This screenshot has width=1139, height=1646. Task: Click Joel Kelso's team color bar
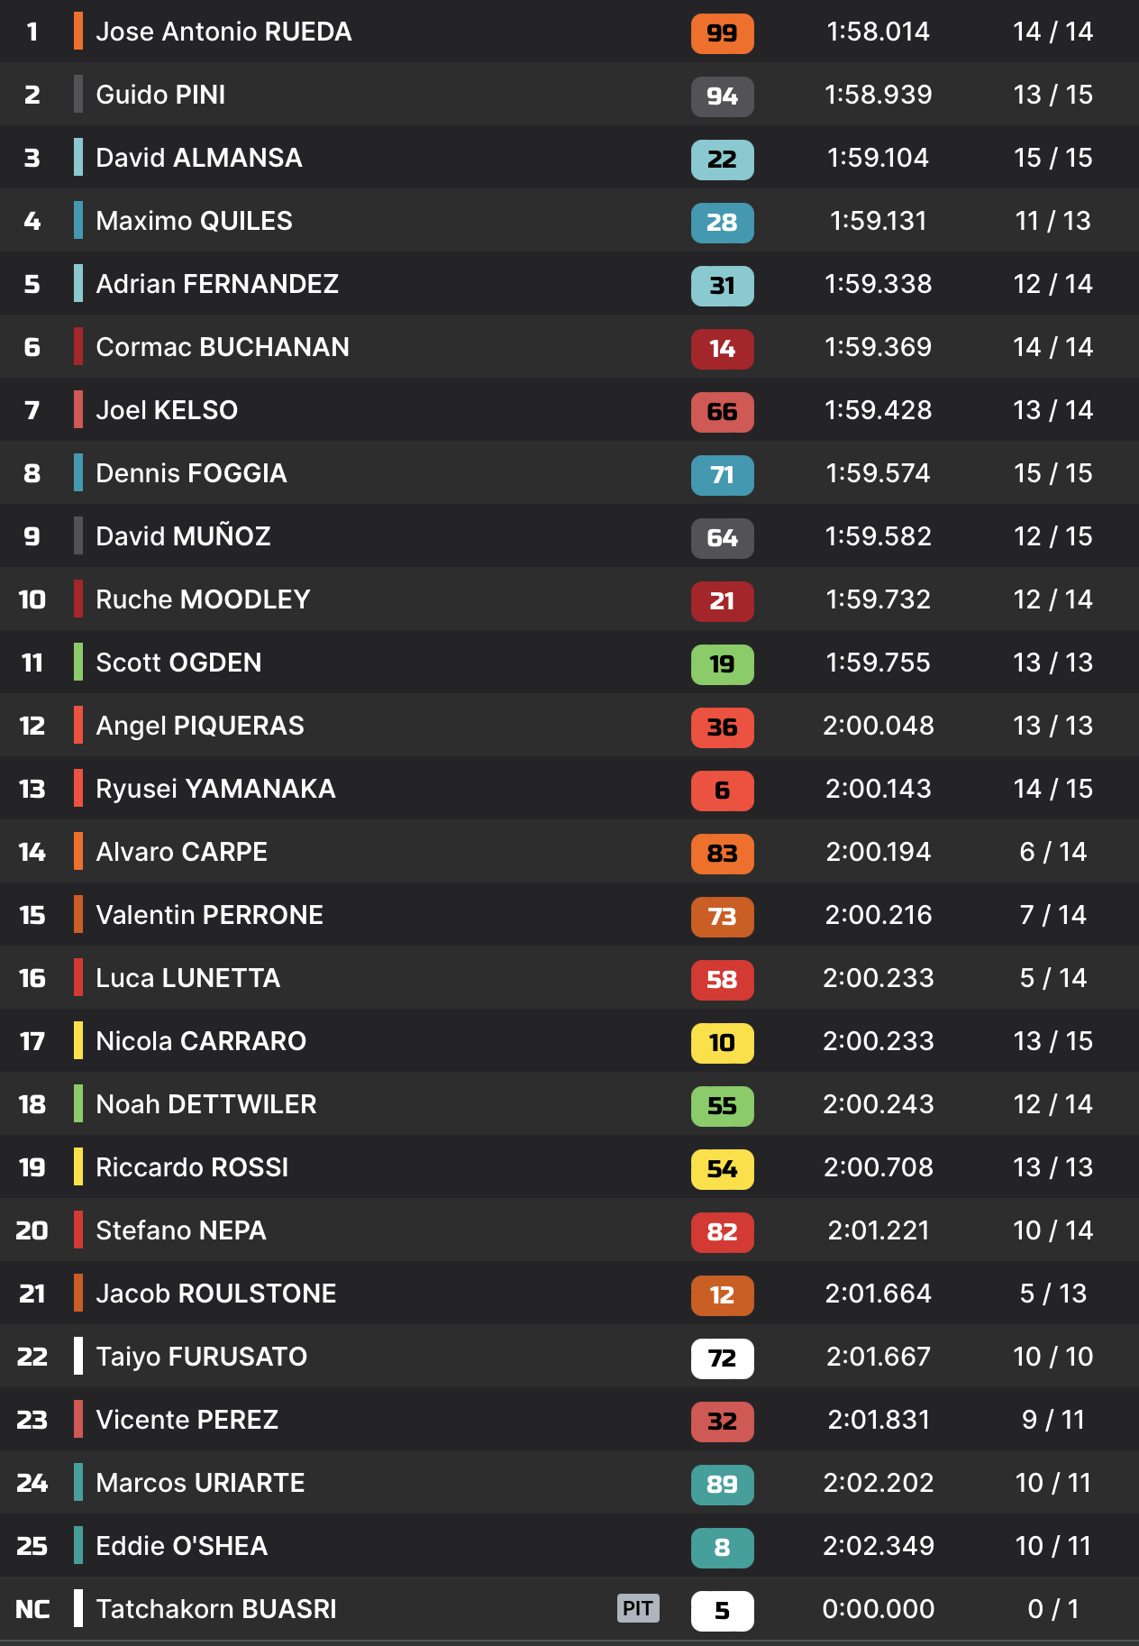tap(78, 409)
